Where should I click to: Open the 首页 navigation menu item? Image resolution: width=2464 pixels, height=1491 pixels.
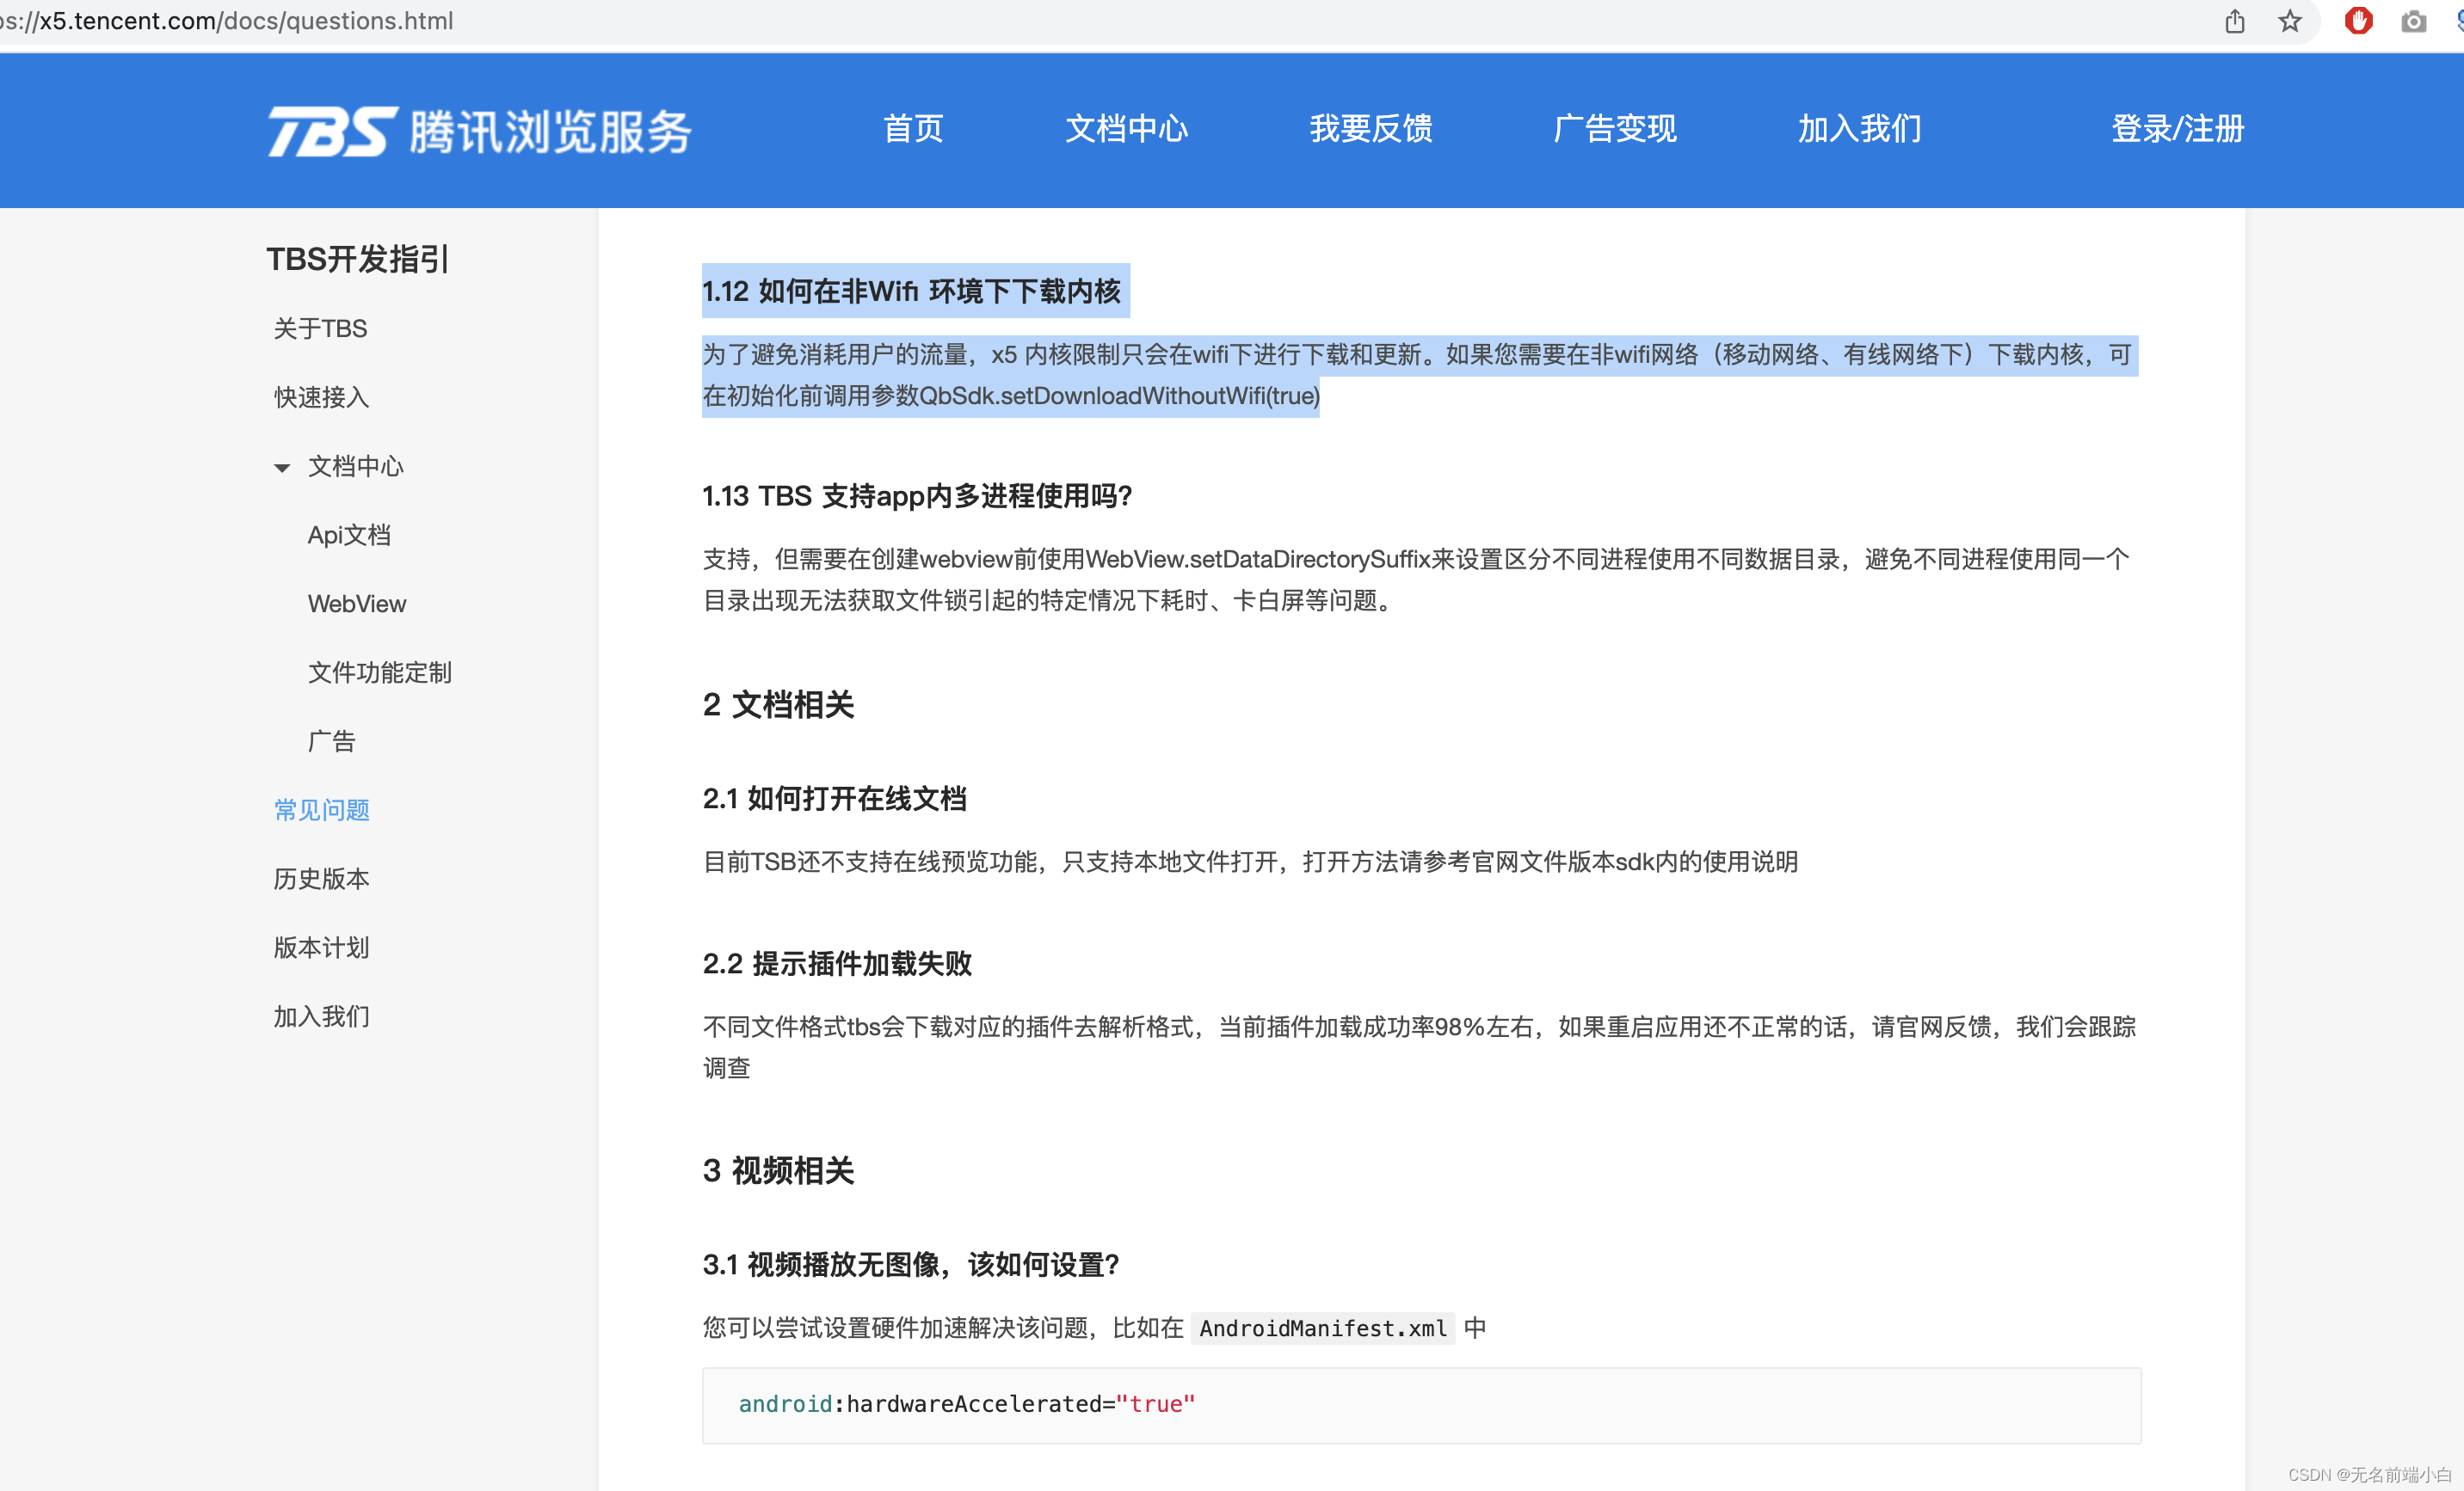(912, 129)
